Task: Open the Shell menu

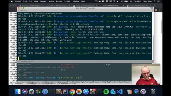Action: 25,1
